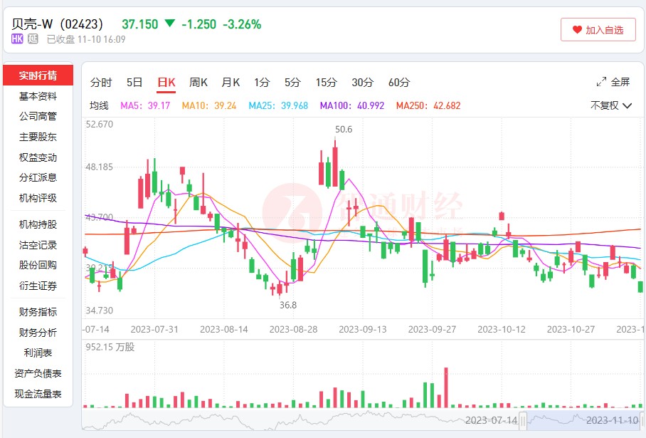Open 财务指标 in sidebar

click(x=38, y=312)
